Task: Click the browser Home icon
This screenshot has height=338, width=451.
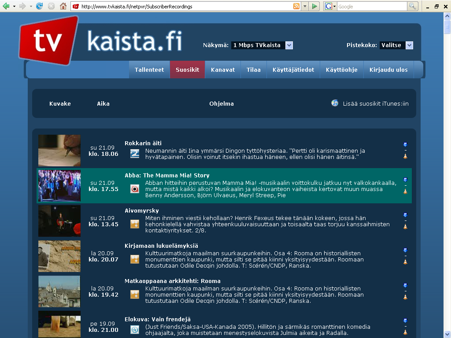Action: [x=63, y=6]
